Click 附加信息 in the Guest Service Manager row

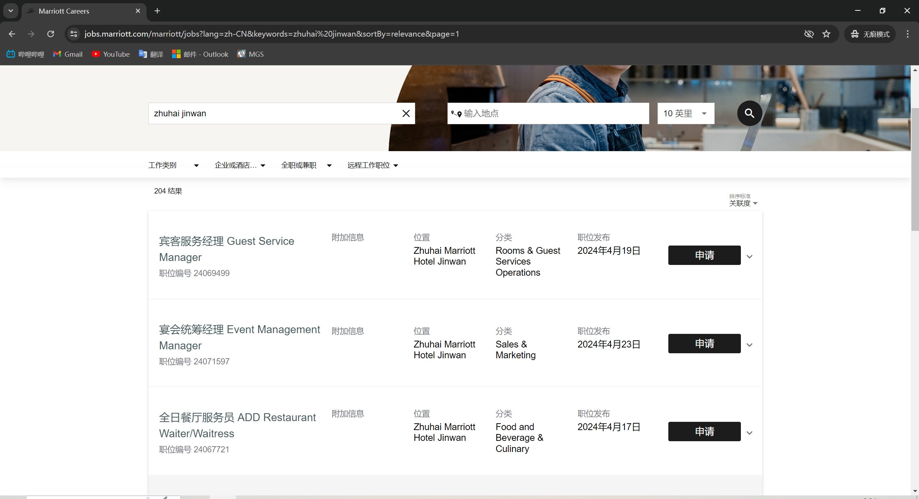[x=348, y=237]
